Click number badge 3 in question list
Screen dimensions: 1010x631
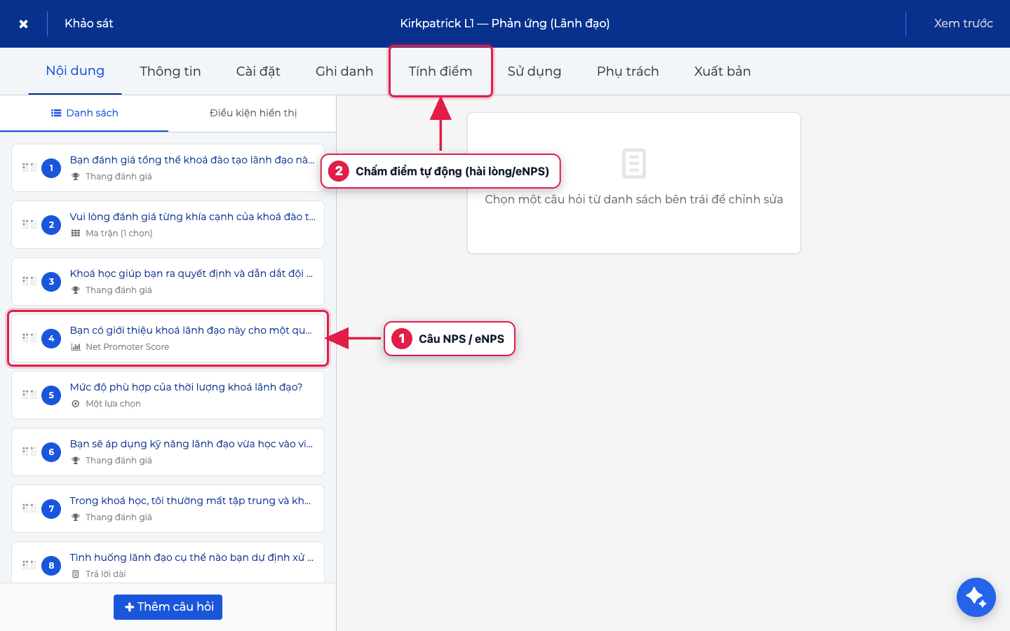(x=51, y=282)
